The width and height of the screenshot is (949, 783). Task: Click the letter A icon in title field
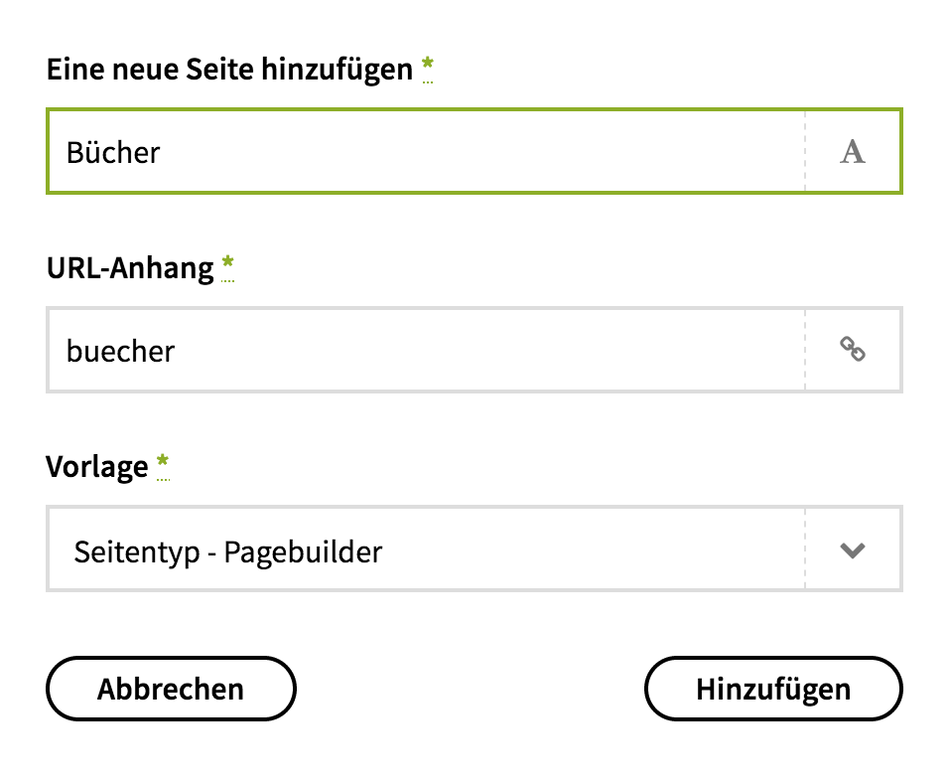(853, 152)
